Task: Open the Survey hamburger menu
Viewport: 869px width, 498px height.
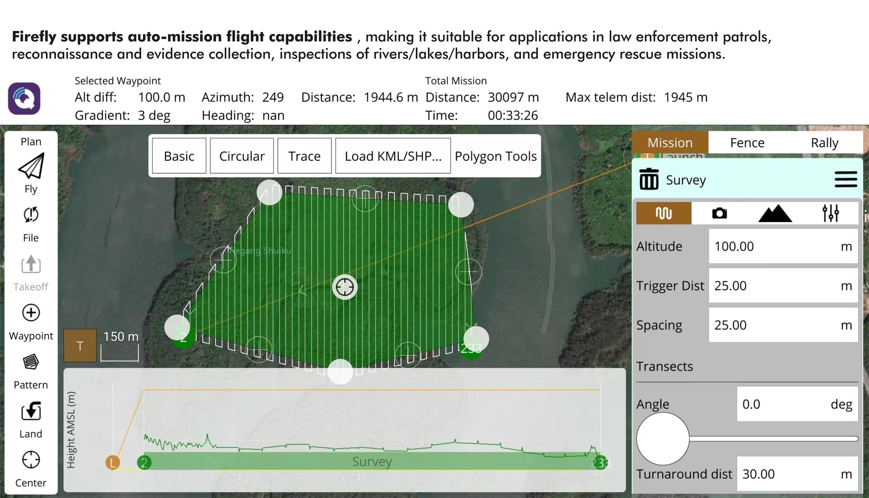Action: pyautogui.click(x=846, y=180)
